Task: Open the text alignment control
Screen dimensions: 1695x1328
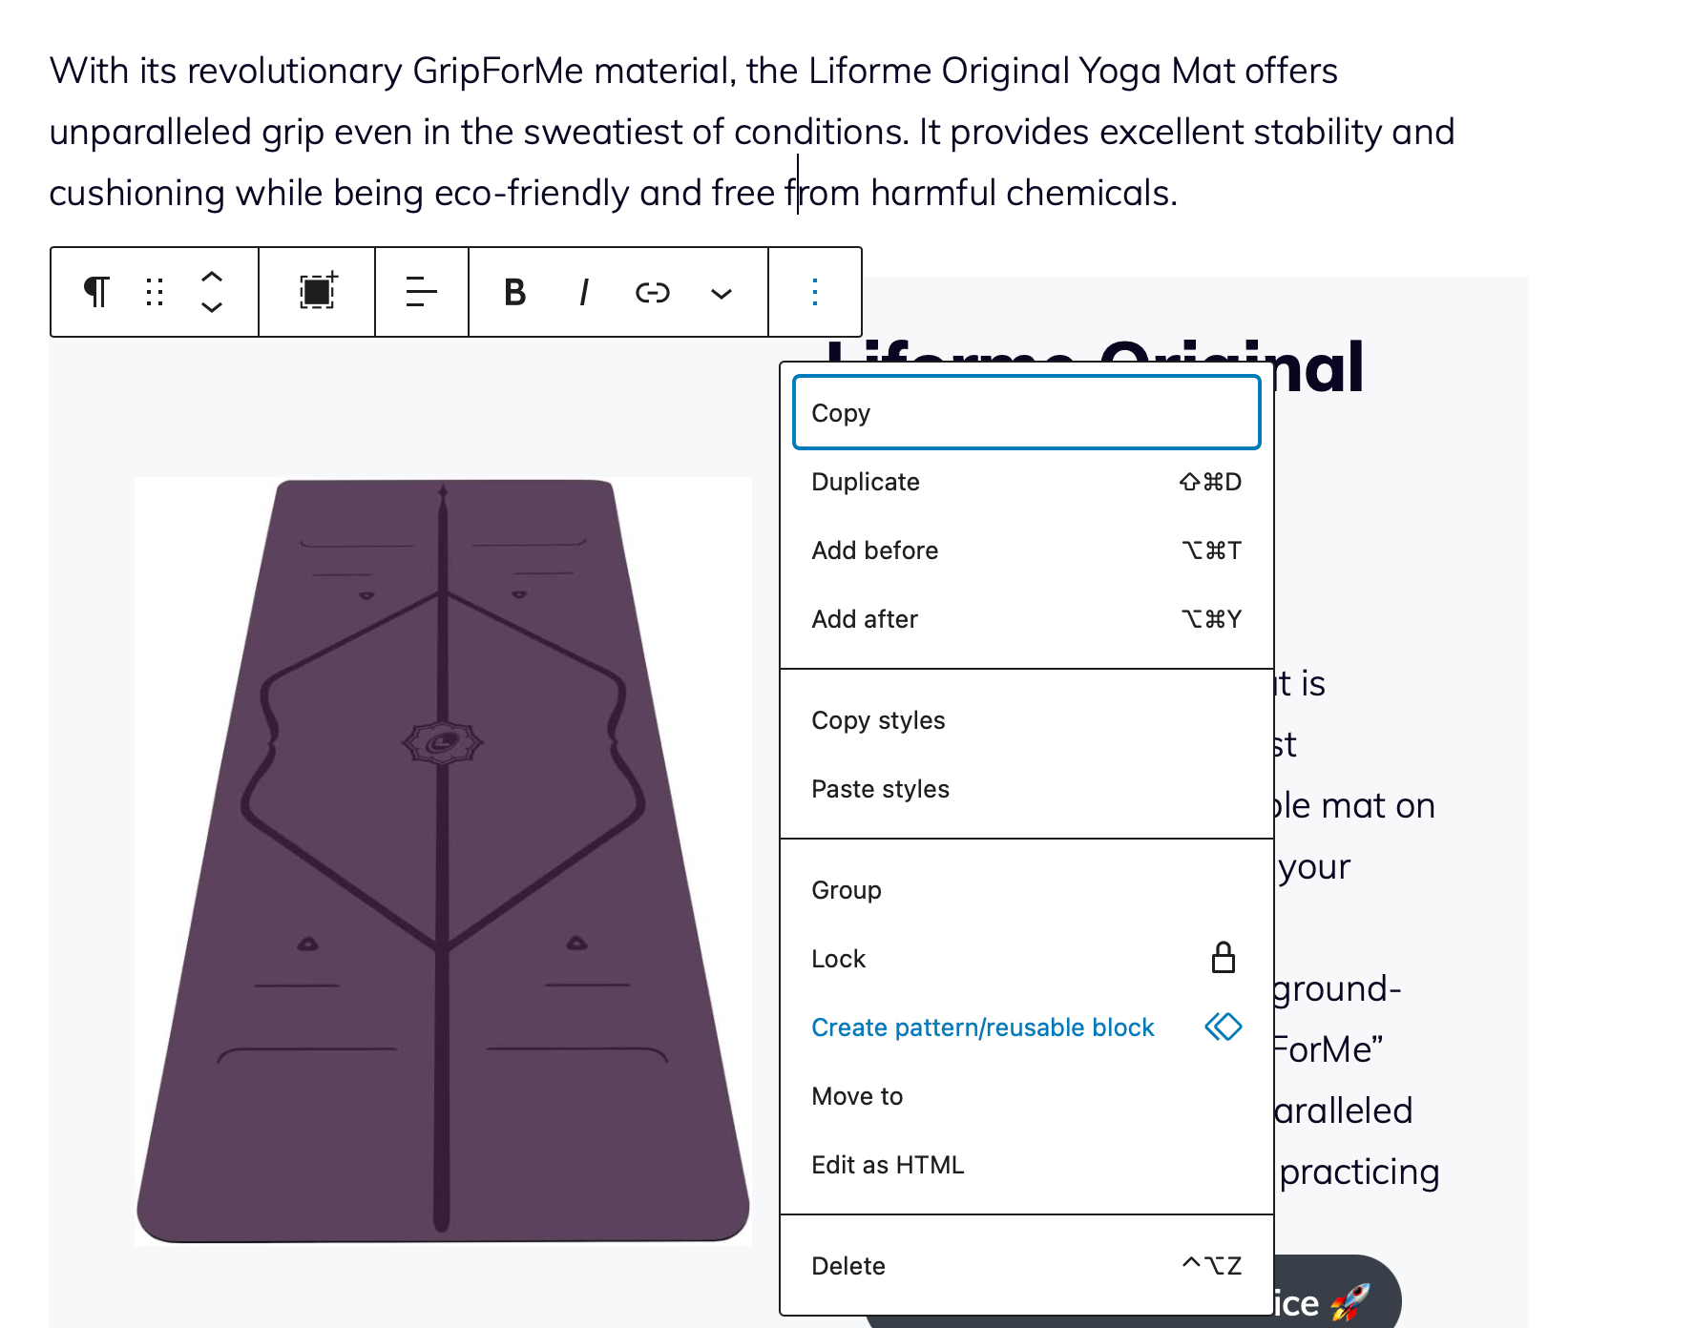Action: tap(421, 292)
